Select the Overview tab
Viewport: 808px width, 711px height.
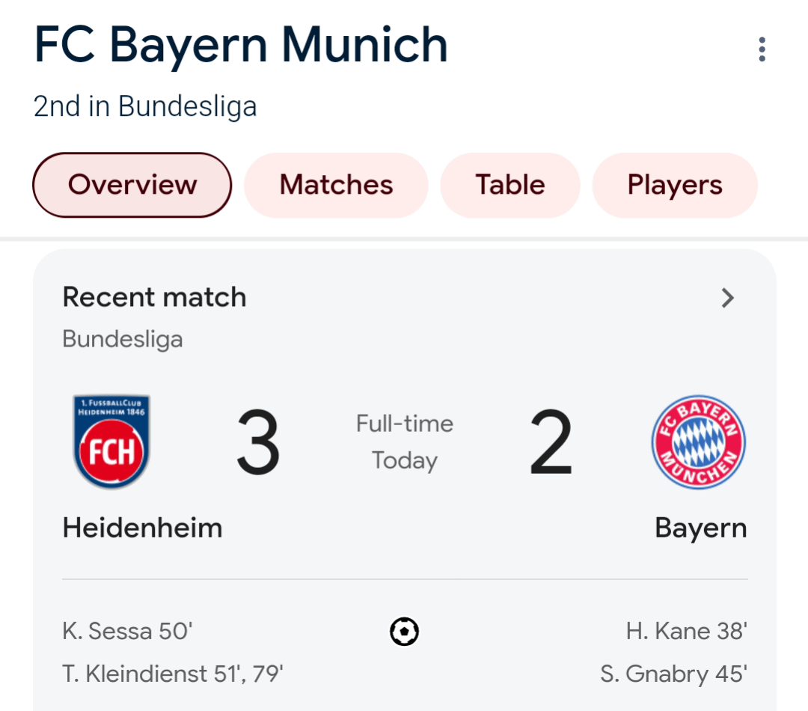coord(132,185)
